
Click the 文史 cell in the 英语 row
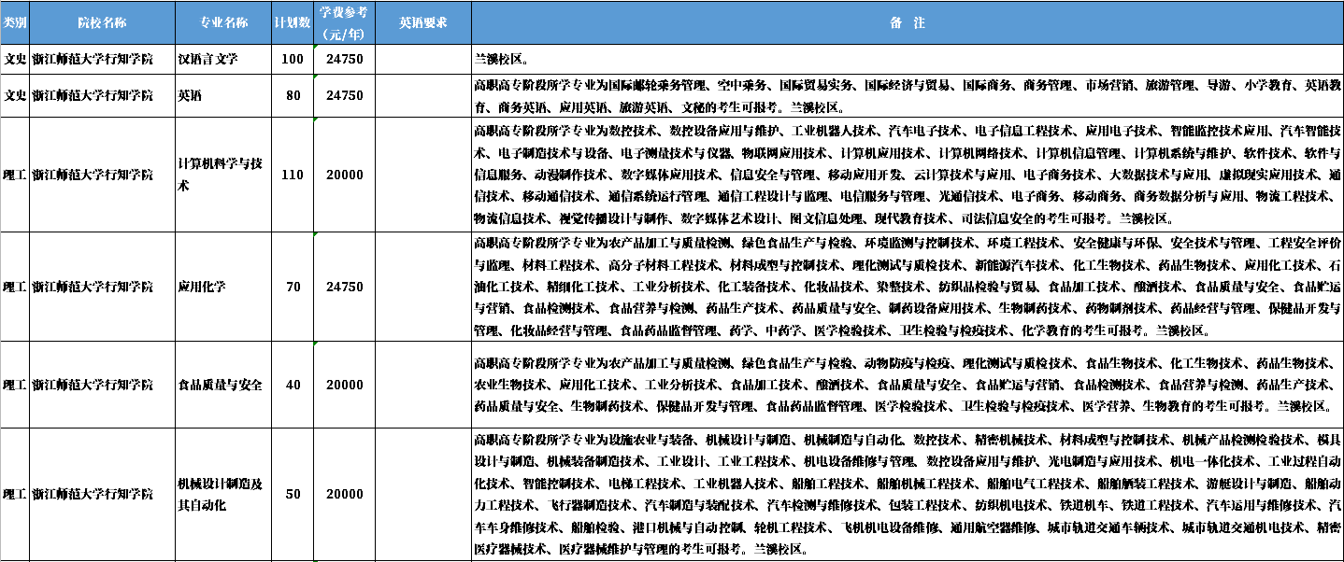15,95
